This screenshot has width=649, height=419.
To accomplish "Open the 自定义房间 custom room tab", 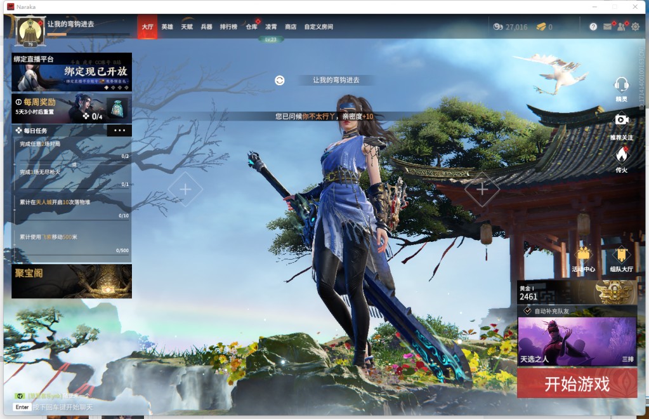I will tap(318, 27).
